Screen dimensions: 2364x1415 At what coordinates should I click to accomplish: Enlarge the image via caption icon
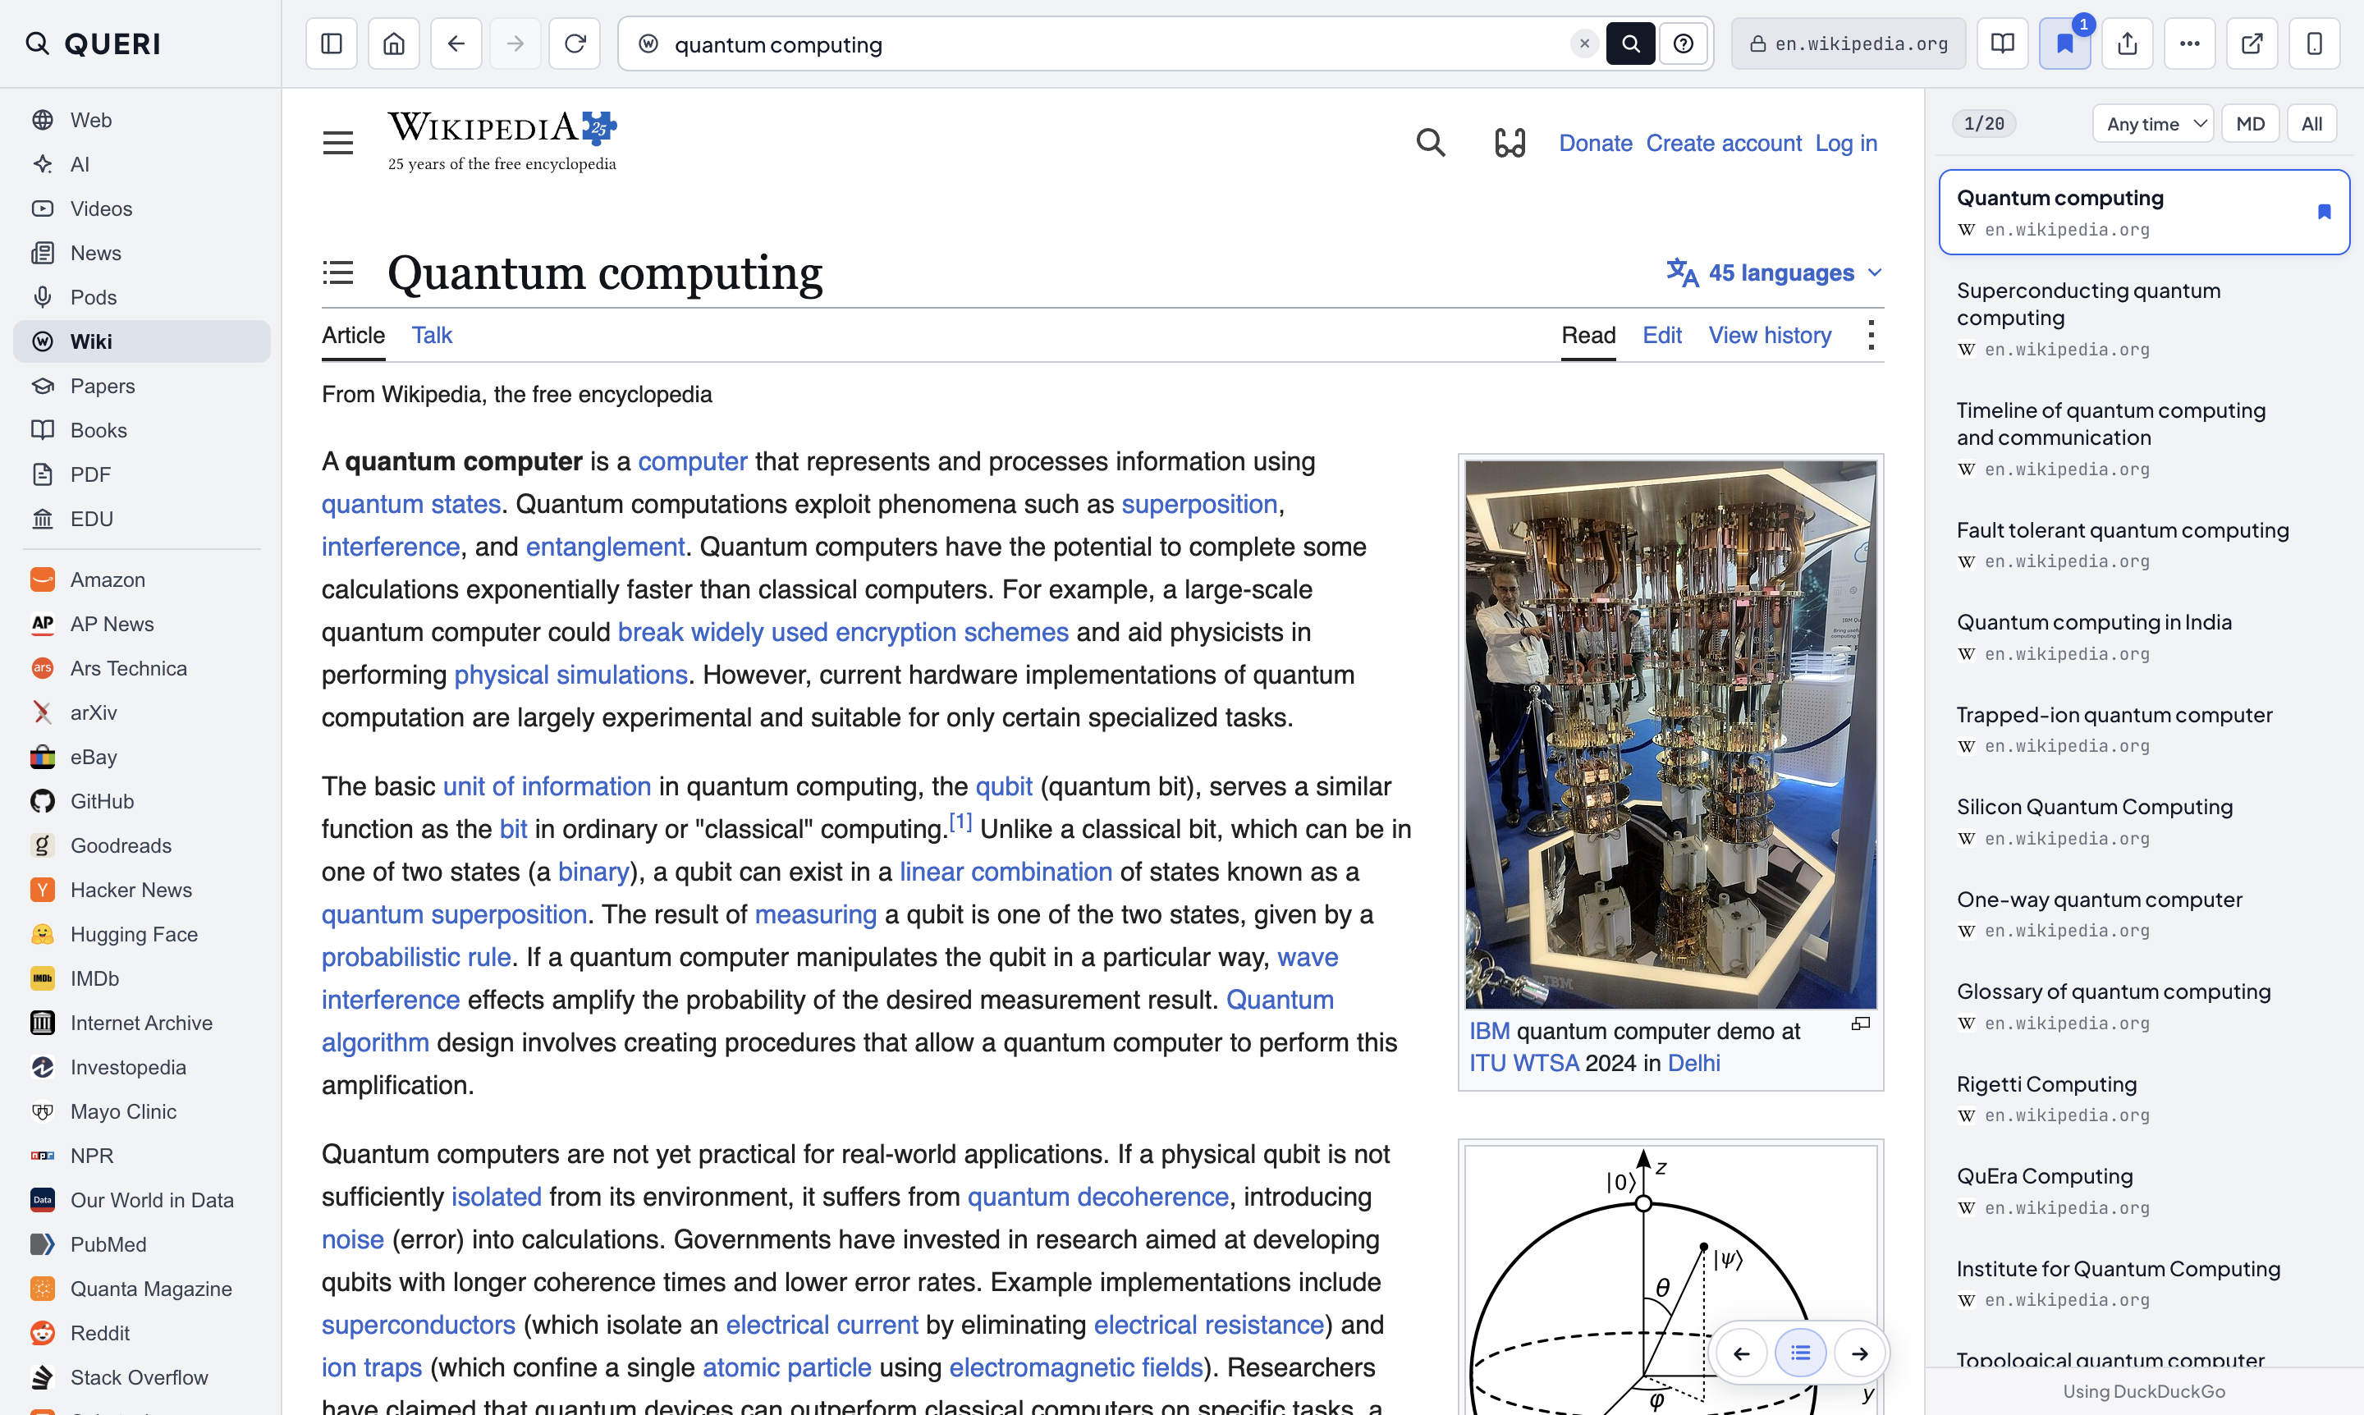point(1861,1024)
